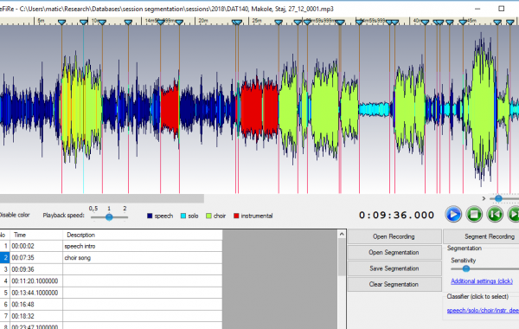This screenshot has width=519, height=329.
Task: Click the scroll-up arrow of the segment table
Action: coord(342,235)
